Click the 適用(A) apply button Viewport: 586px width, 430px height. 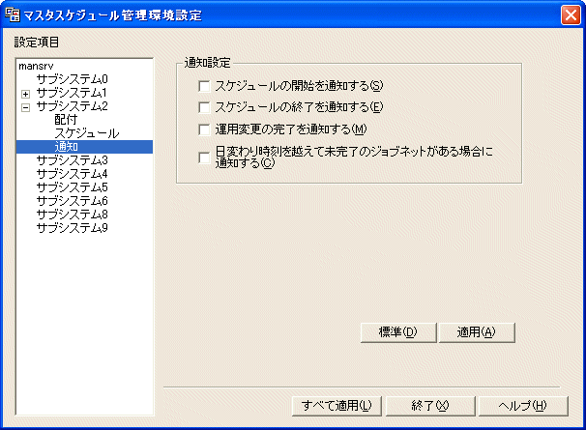(x=475, y=332)
